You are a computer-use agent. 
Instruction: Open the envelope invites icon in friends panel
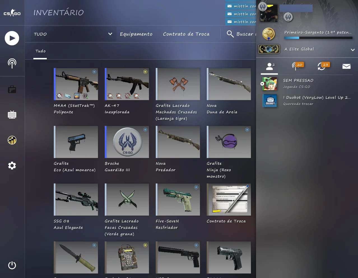[x=347, y=66]
